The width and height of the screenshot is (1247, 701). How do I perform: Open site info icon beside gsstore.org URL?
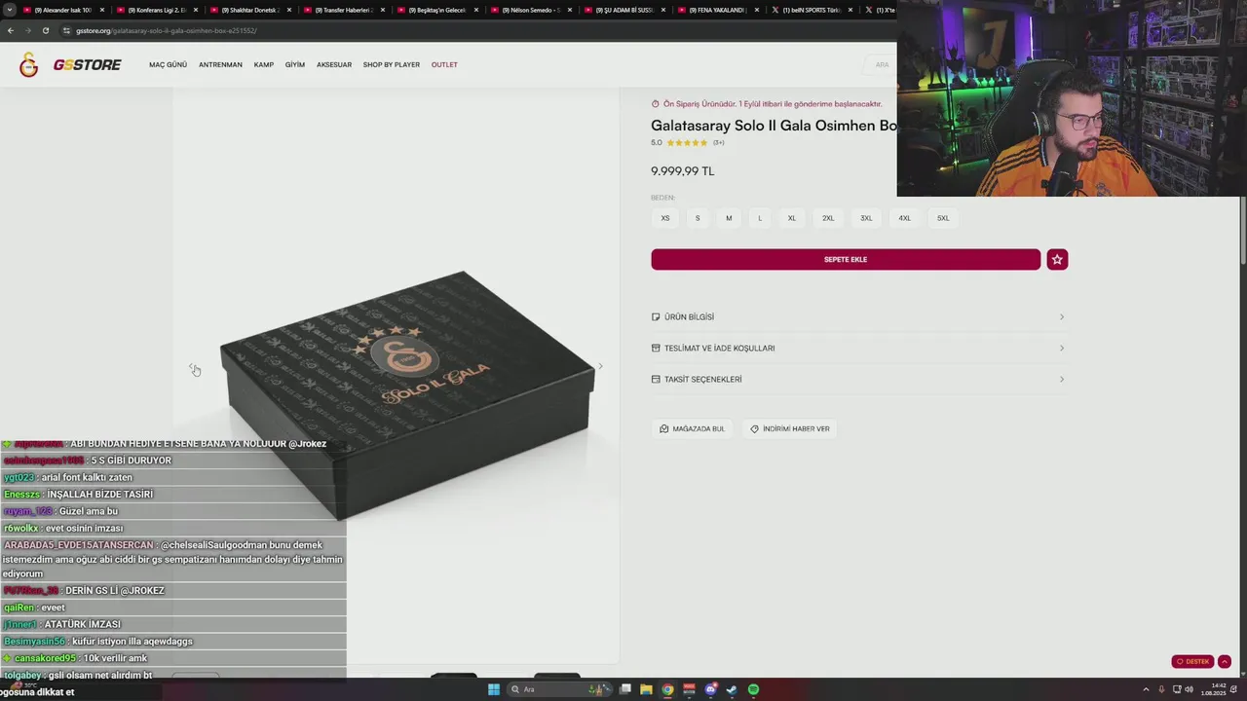click(66, 30)
